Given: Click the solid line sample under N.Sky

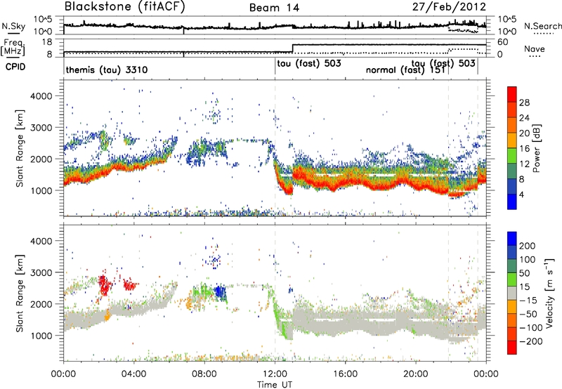Looking at the screenshot, I should pyautogui.click(x=13, y=33).
